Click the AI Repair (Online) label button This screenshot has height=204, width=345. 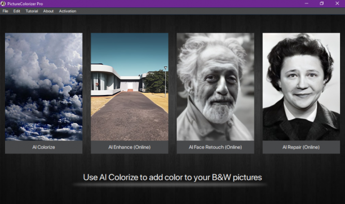tap(301, 147)
